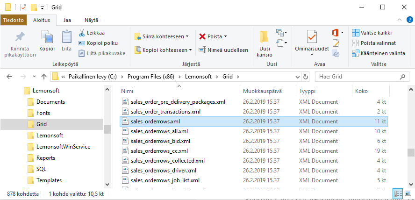Invert selection with Käänteinen valinta

tap(379, 53)
